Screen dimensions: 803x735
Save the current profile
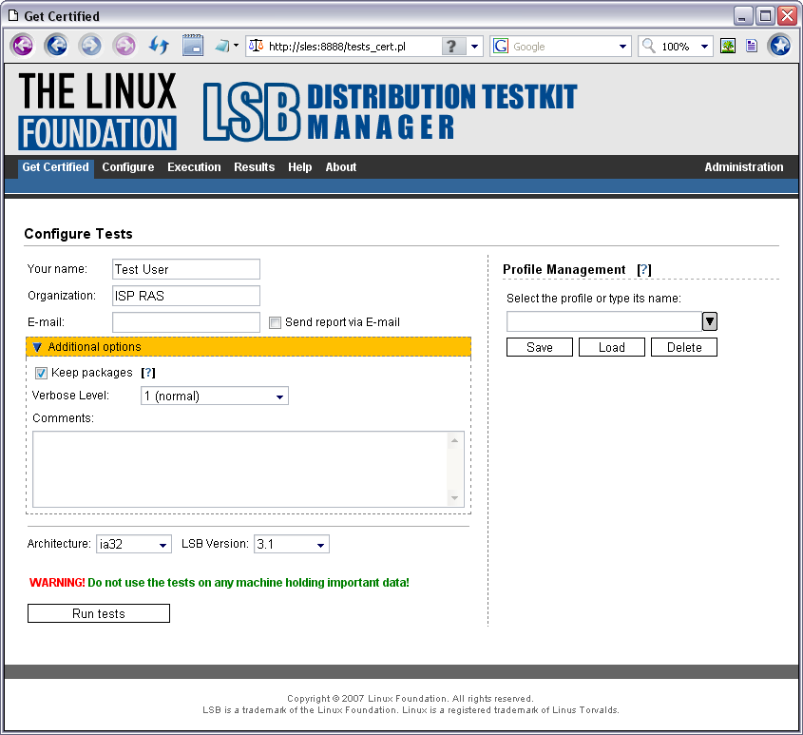(x=540, y=347)
